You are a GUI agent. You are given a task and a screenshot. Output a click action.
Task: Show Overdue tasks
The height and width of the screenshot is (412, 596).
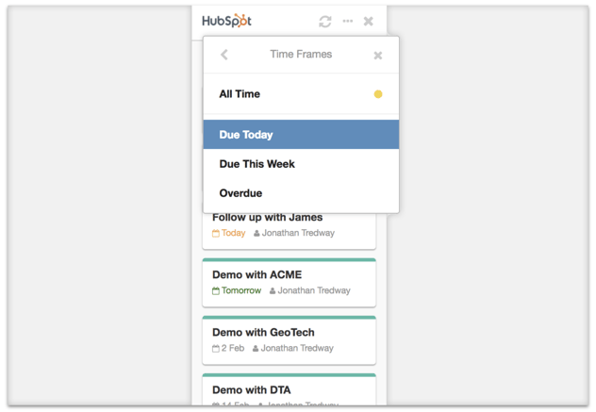tap(240, 193)
